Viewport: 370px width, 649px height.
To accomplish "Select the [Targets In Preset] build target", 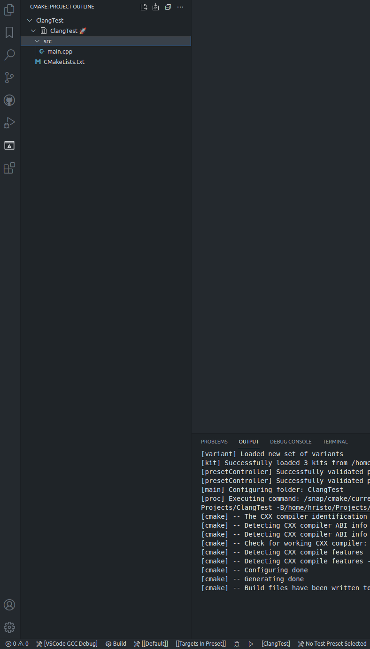I will pos(201,644).
